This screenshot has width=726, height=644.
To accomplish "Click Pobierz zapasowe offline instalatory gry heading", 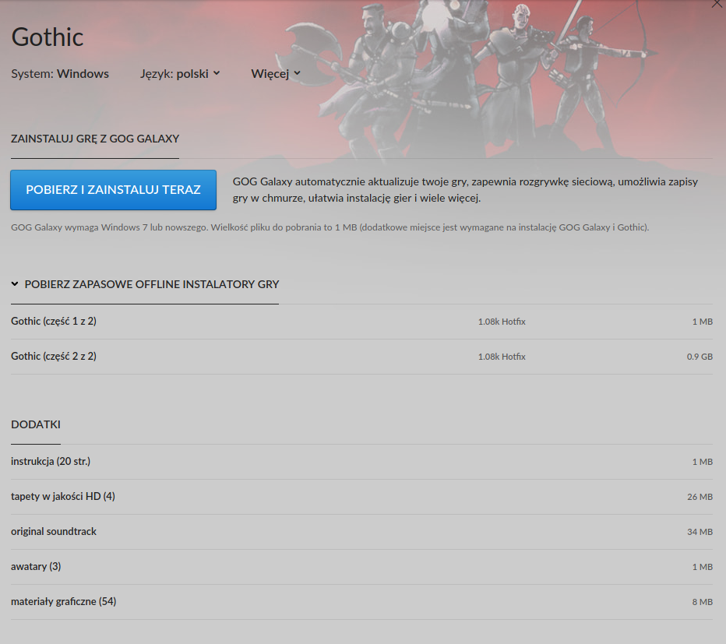I will [x=152, y=284].
